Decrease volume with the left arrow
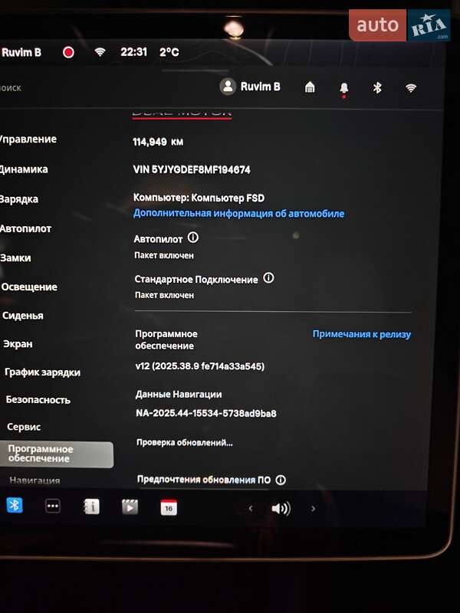This screenshot has height=613, width=460. 251,508
